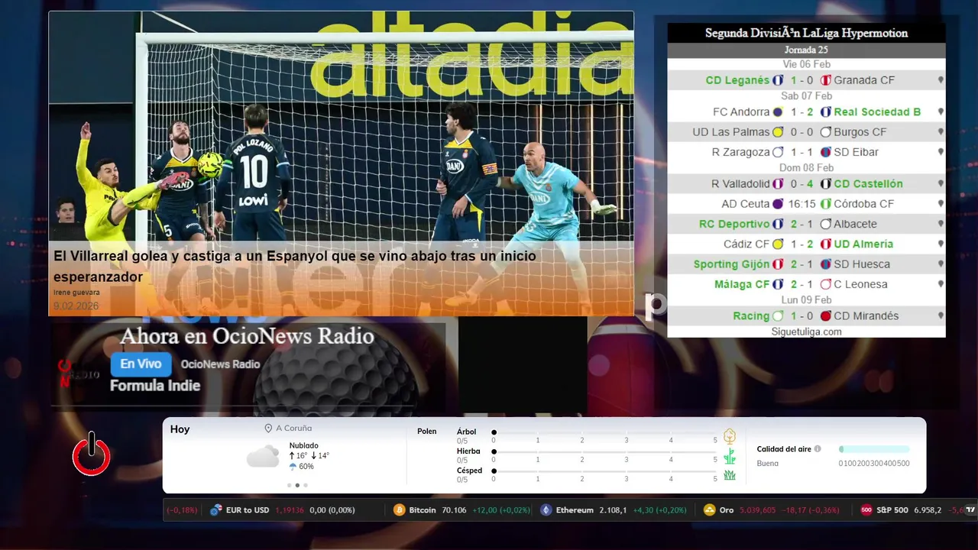This screenshot has width=978, height=550.
Task: Click UD Las Palmas team name
Action: pyautogui.click(x=731, y=132)
